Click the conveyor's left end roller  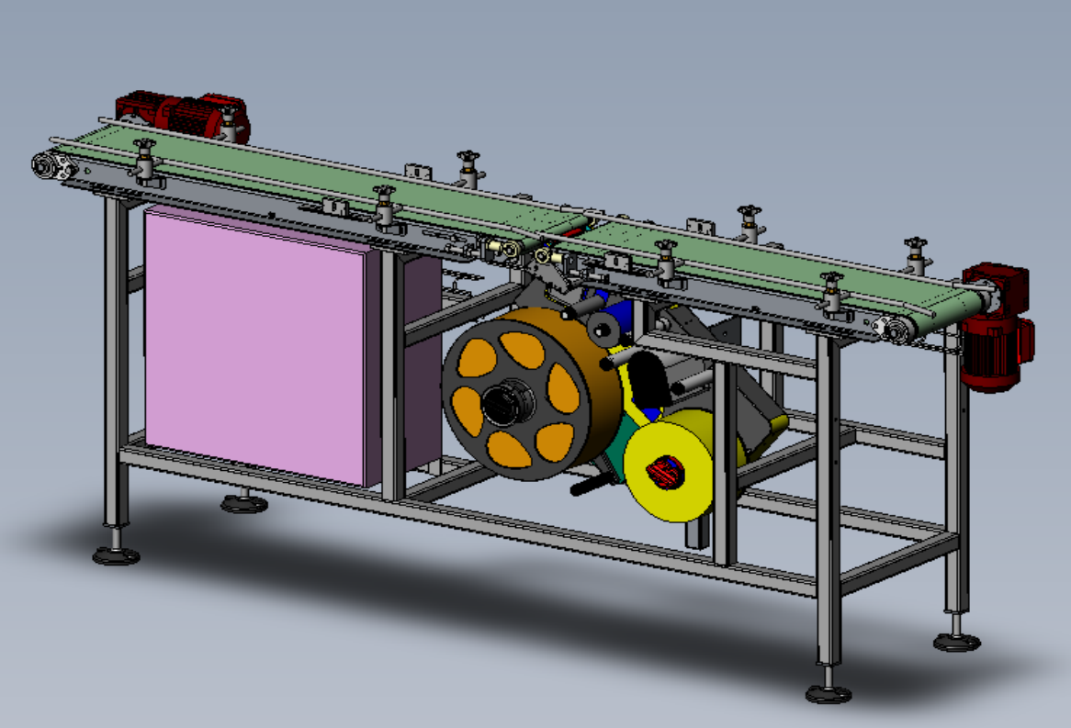[x=46, y=165]
